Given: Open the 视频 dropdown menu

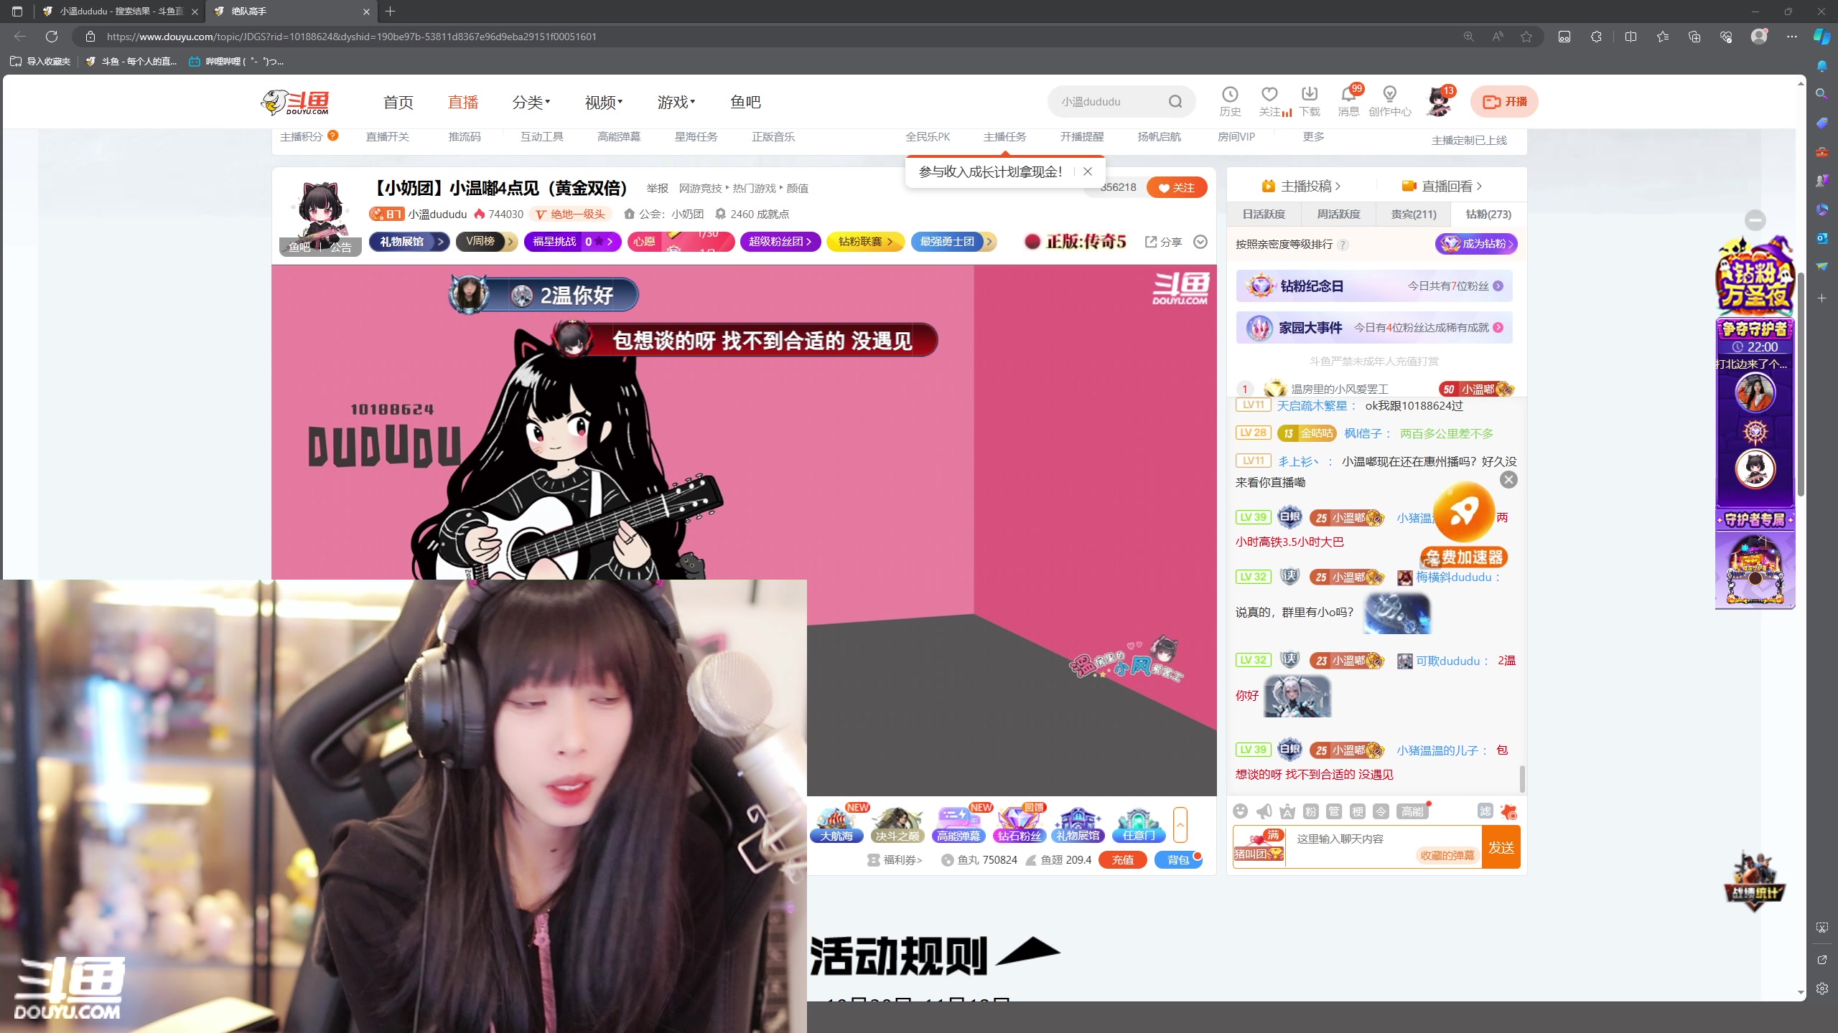Looking at the screenshot, I should coord(604,102).
